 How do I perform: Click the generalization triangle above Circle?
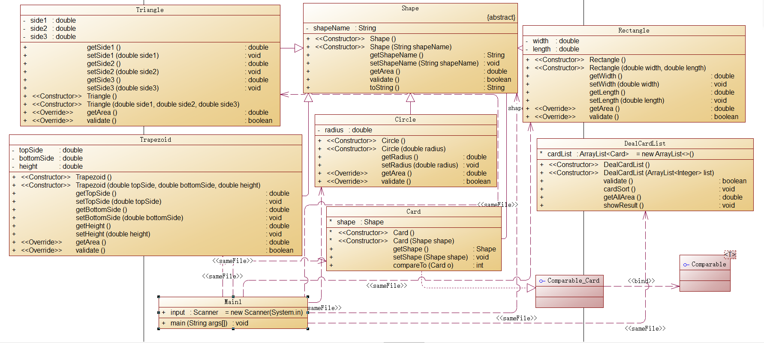tap(410, 98)
